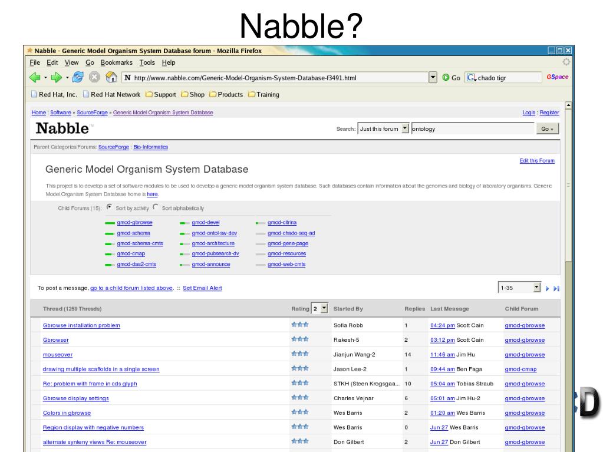
Task: Click the Login link
Action: click(529, 113)
